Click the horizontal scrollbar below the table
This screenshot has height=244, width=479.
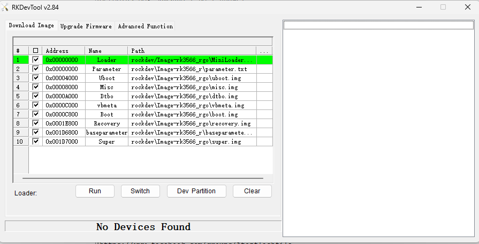143,178
